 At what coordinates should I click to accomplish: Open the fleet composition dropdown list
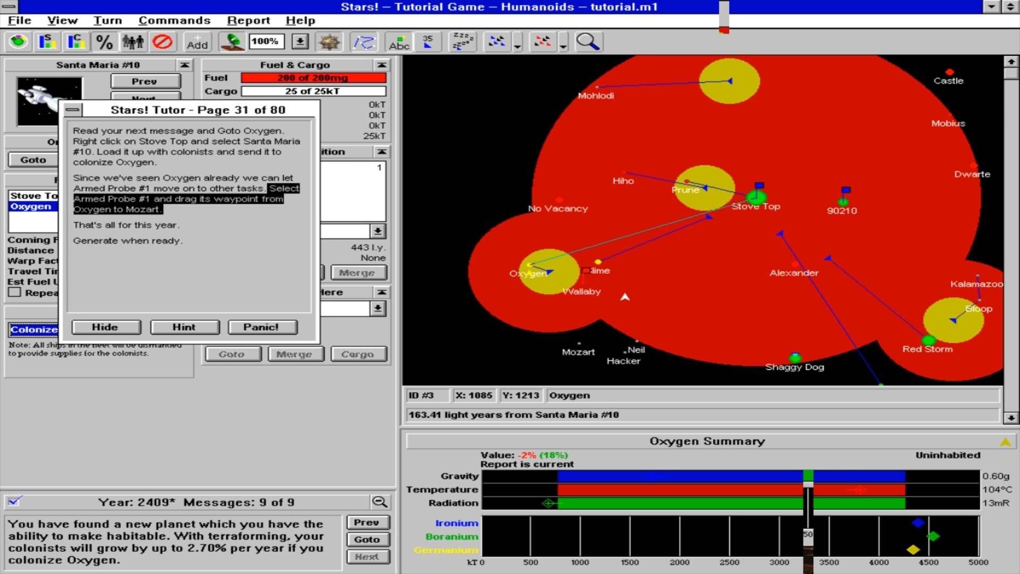pyautogui.click(x=378, y=231)
